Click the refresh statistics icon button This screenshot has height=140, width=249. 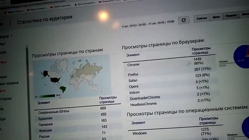(x=184, y=20)
